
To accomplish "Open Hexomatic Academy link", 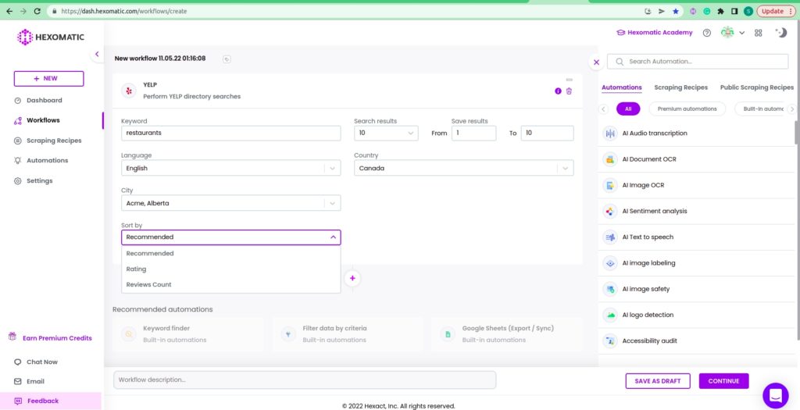I will click(x=655, y=33).
